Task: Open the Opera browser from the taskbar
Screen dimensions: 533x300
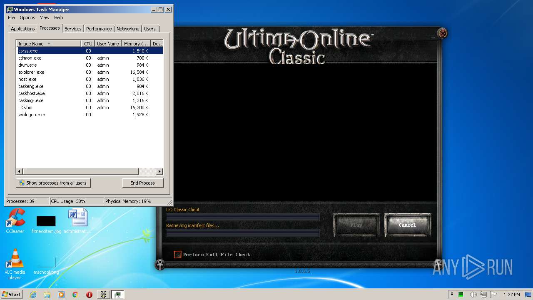Action: tap(89, 295)
